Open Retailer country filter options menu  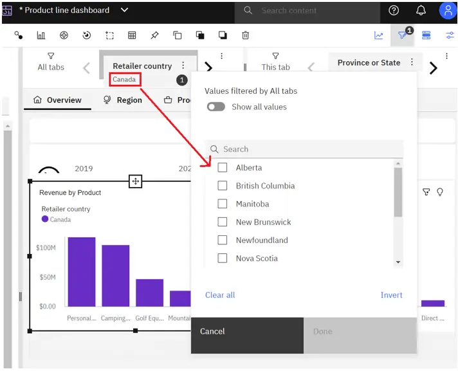tap(183, 66)
